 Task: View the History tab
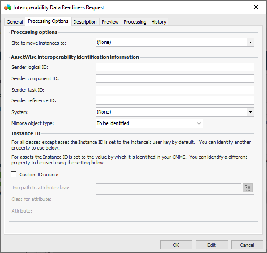pyautogui.click(x=158, y=22)
